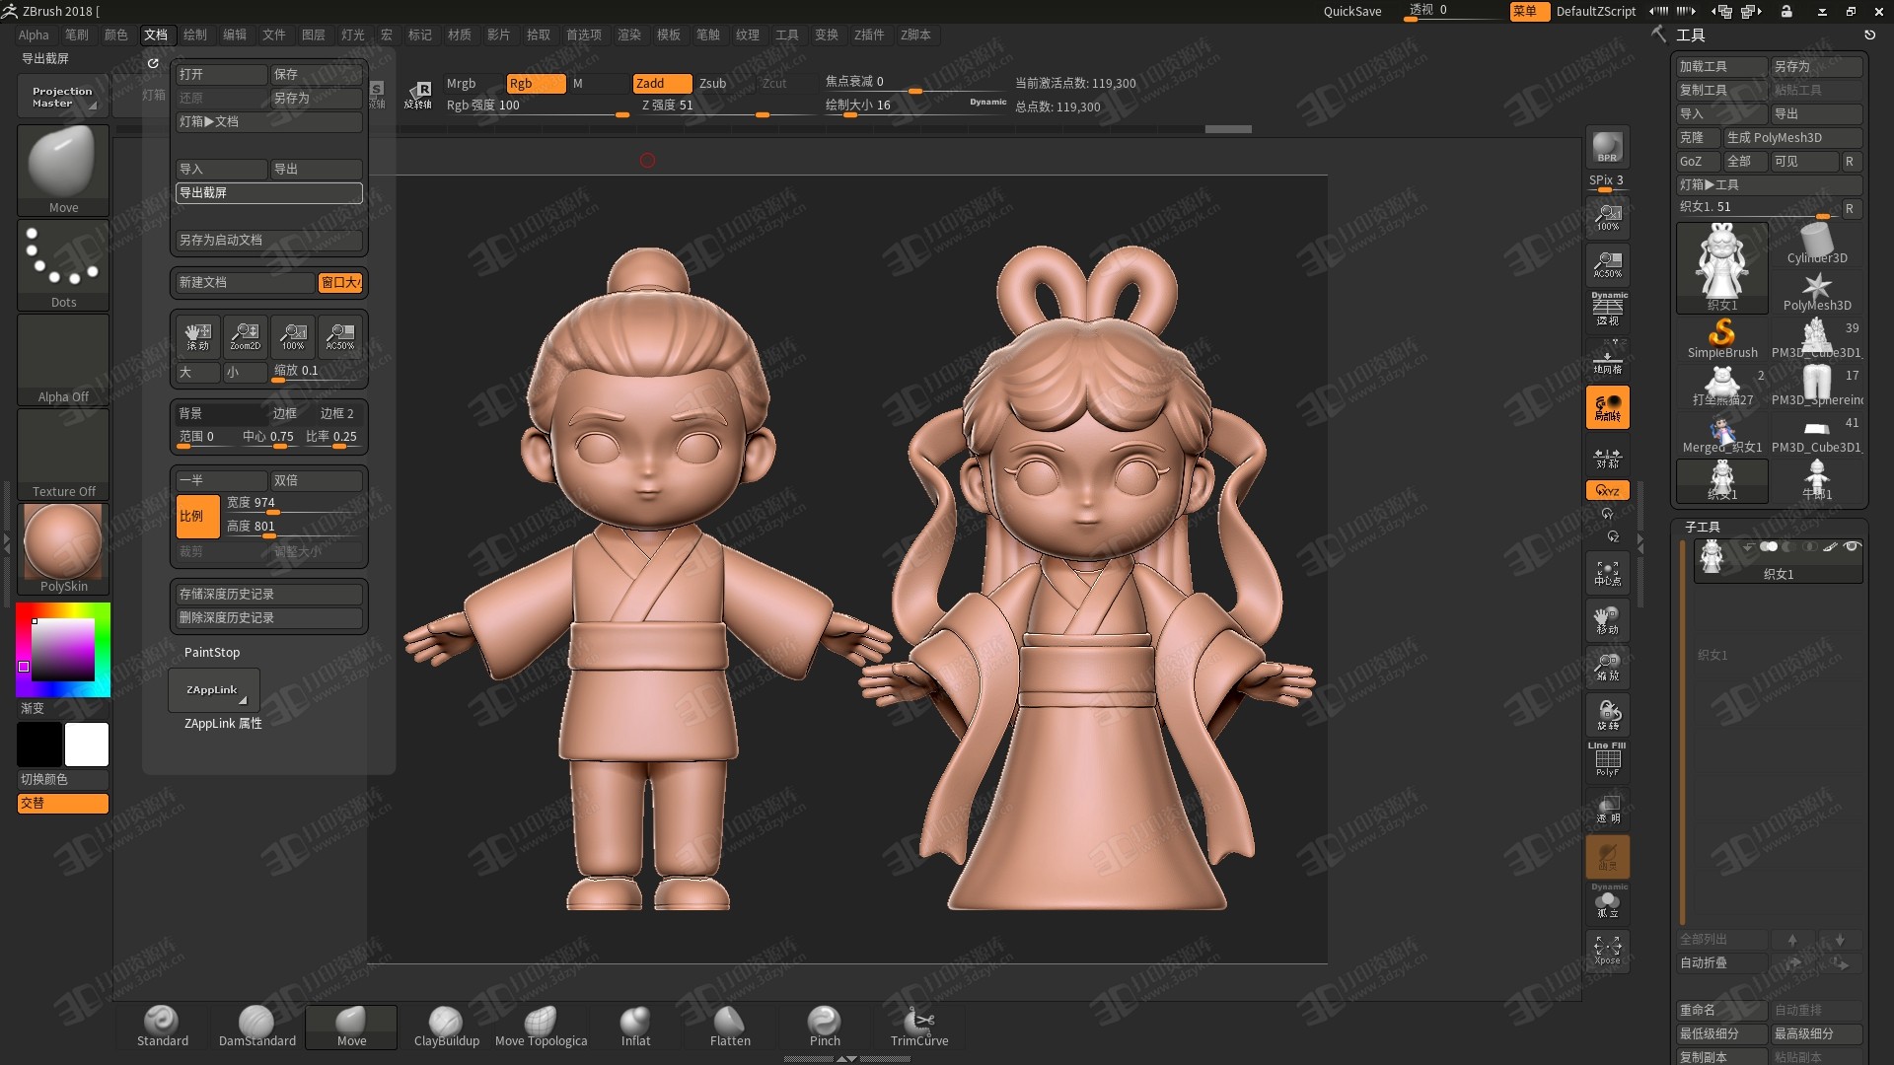Open the Texture Off picker
This screenshot has width=1894, height=1065.
point(63,454)
